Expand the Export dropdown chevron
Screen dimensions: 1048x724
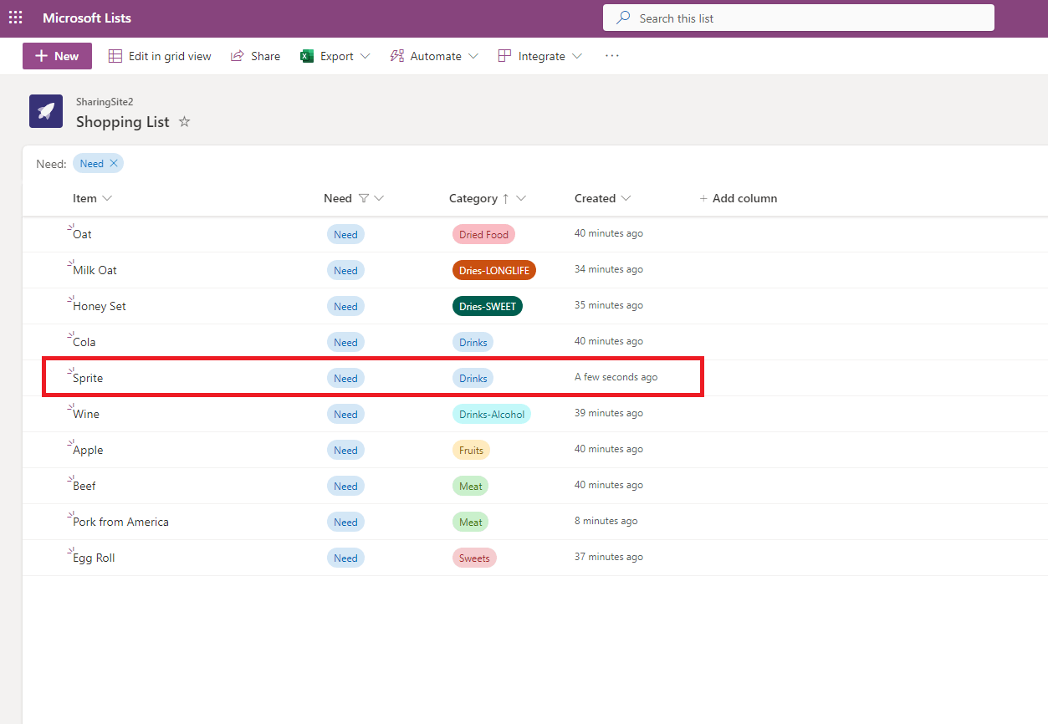click(365, 56)
